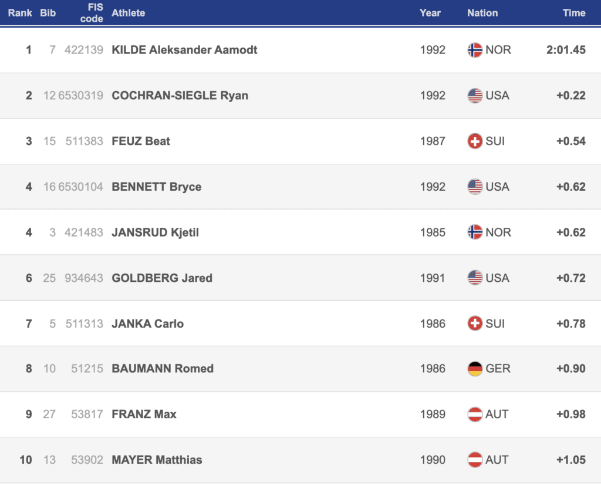601x485 pixels.
Task: Click the FIS code column header
Action: pyautogui.click(x=92, y=13)
